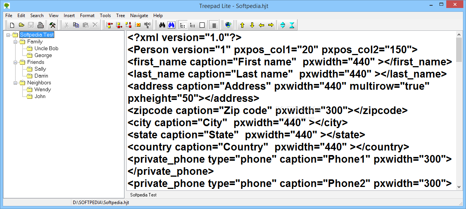Click the red nodes with down arrow icon
This screenshot has width=466, height=209.
[129, 25]
